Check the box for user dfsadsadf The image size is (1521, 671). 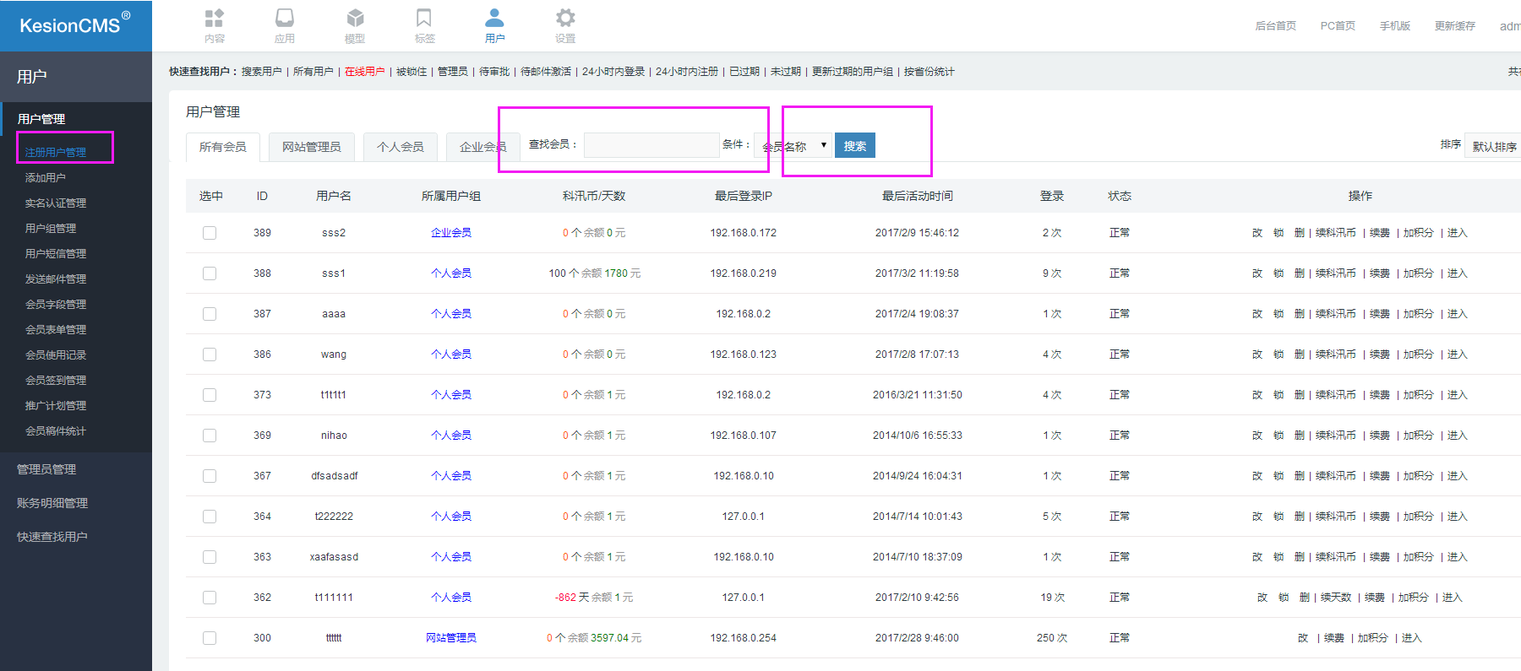tap(210, 476)
